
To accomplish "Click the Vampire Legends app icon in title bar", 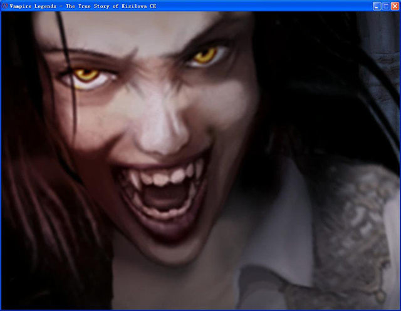I will (5, 6).
